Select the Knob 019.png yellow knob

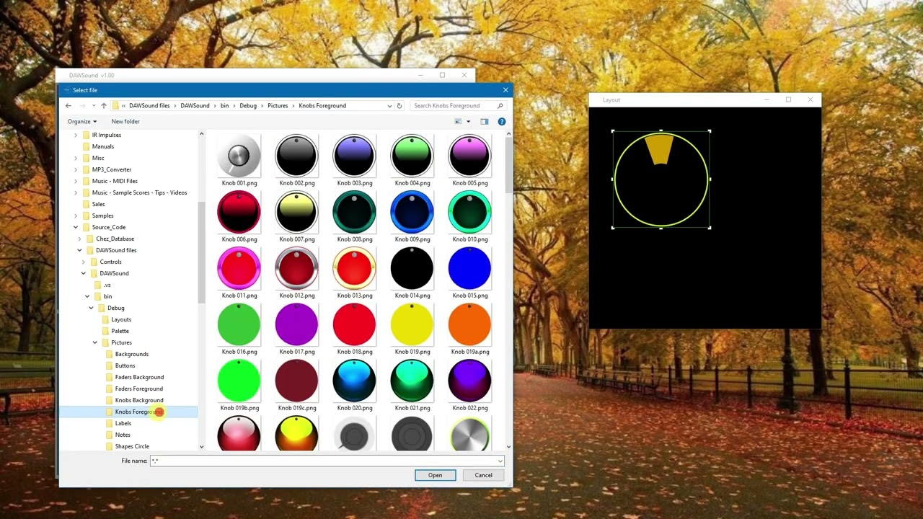pos(412,324)
